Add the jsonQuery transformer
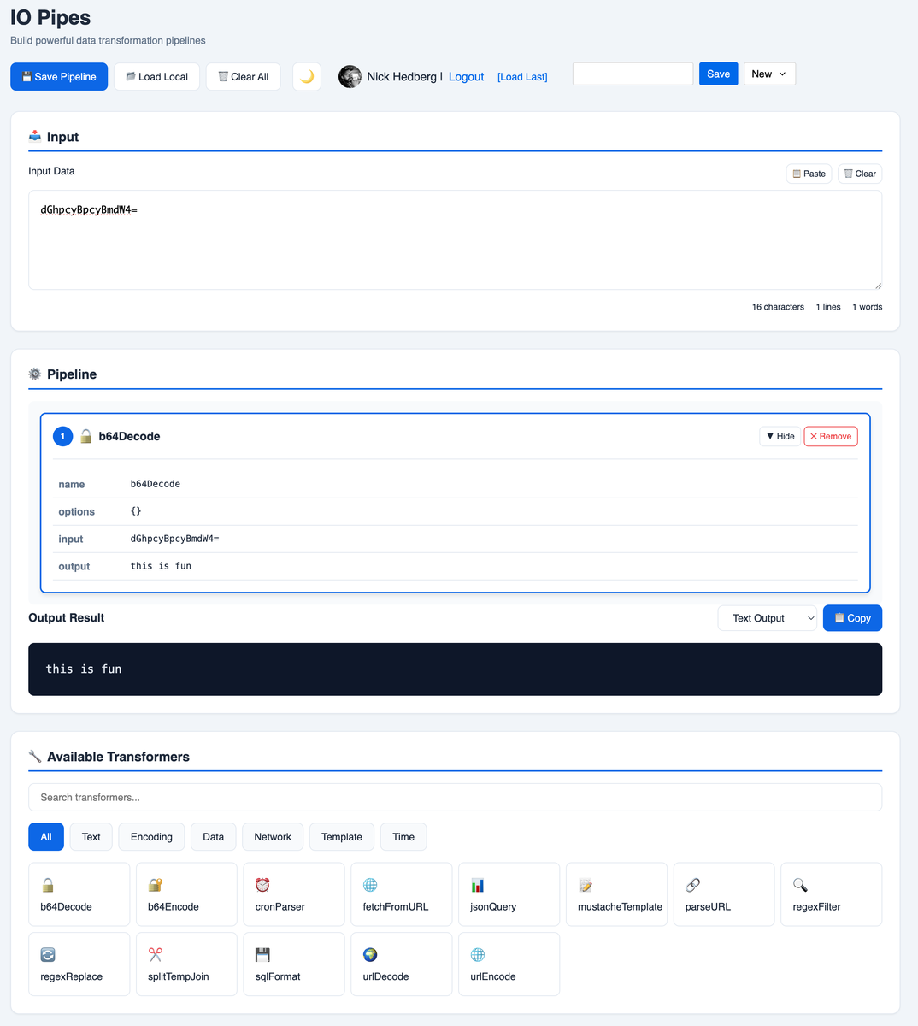 (509, 894)
